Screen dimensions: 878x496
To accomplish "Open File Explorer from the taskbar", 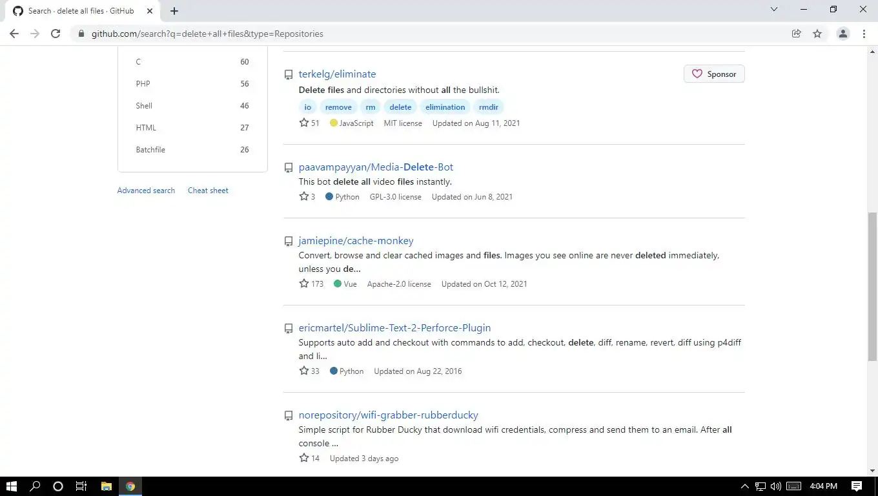I will 107,486.
